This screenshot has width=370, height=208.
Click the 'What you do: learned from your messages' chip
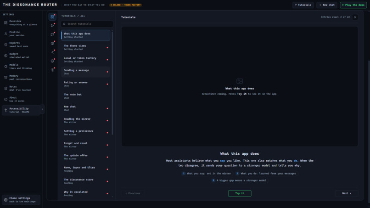[x=266, y=174]
